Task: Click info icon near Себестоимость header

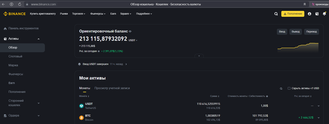Action: (x=267, y=96)
